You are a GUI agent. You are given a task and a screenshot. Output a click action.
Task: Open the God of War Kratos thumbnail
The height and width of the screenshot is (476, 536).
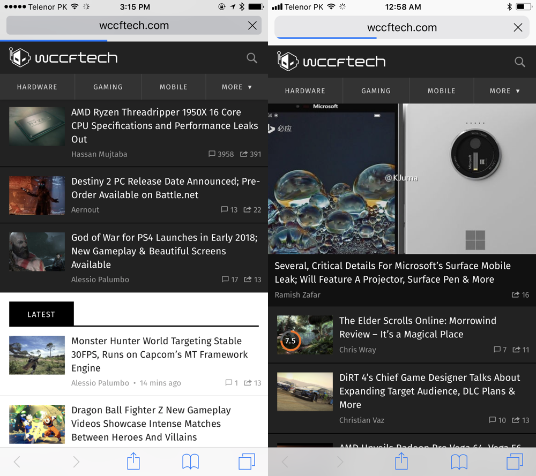(37, 252)
